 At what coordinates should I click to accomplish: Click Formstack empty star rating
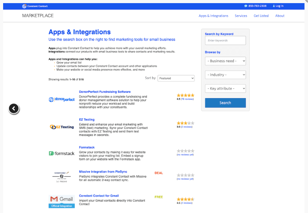click(185, 151)
